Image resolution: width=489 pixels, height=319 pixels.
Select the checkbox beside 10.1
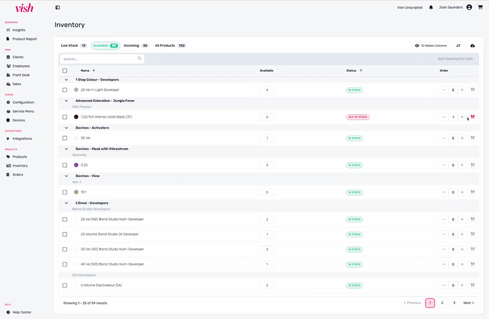pos(65,192)
